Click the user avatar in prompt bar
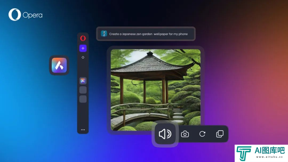Screen dimensions: 288x162 click(104, 34)
